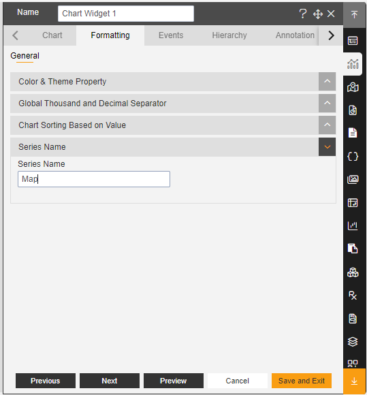Image resolution: width=367 pixels, height=395 pixels.
Task: Click the orange download arrow at sidebar bottom
Action: [354, 381]
